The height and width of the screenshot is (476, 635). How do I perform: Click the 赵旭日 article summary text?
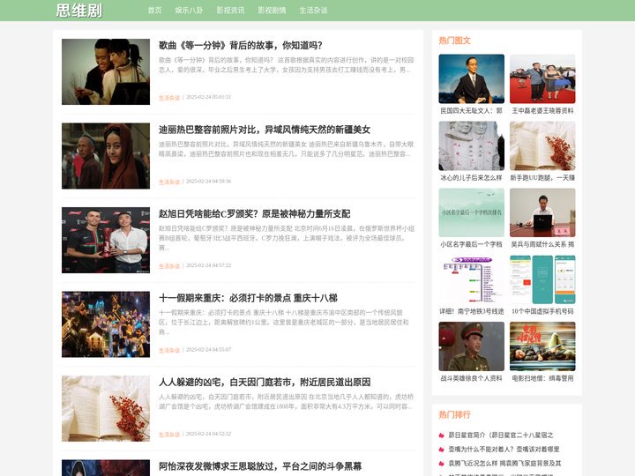tap(287, 238)
